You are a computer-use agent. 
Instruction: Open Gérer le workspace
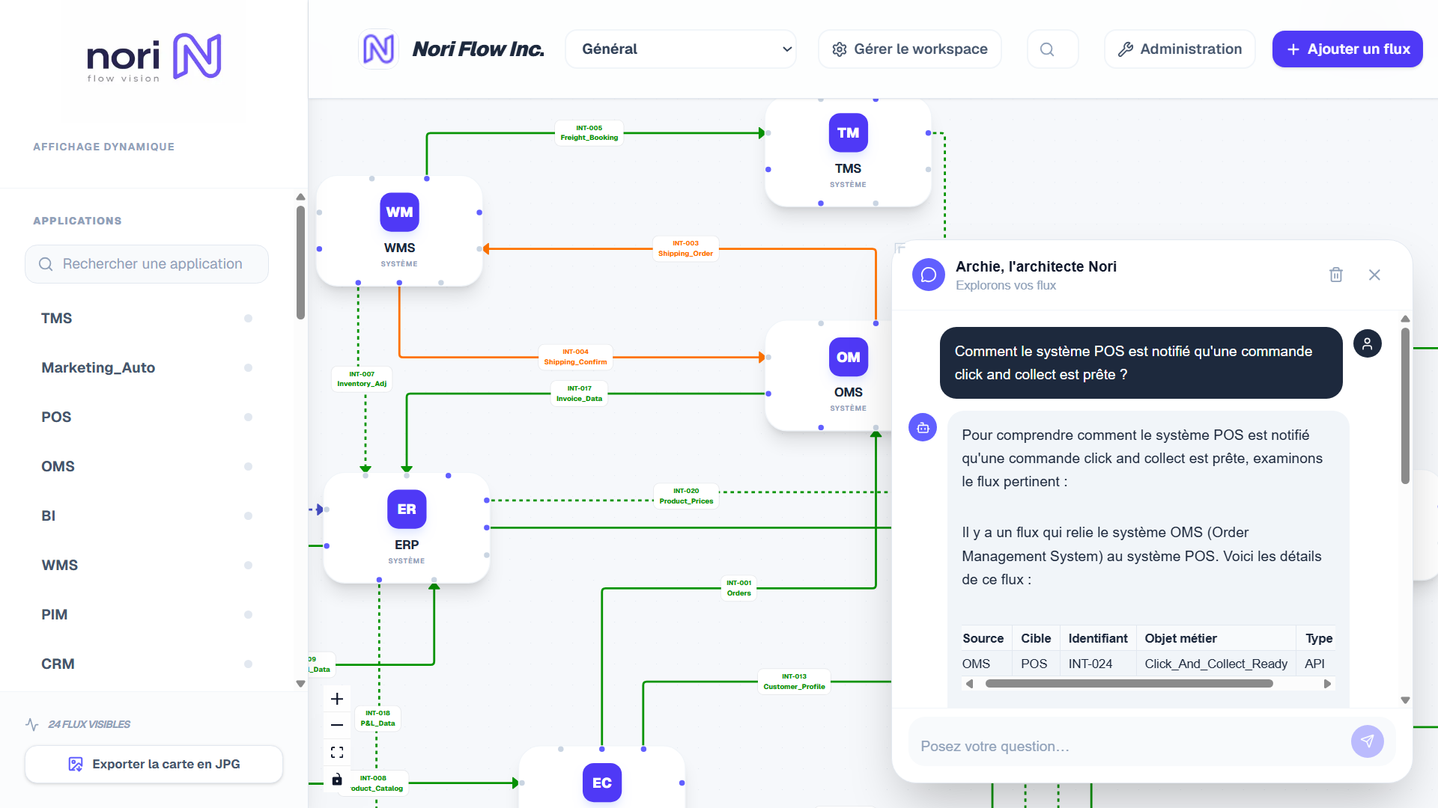[909, 49]
